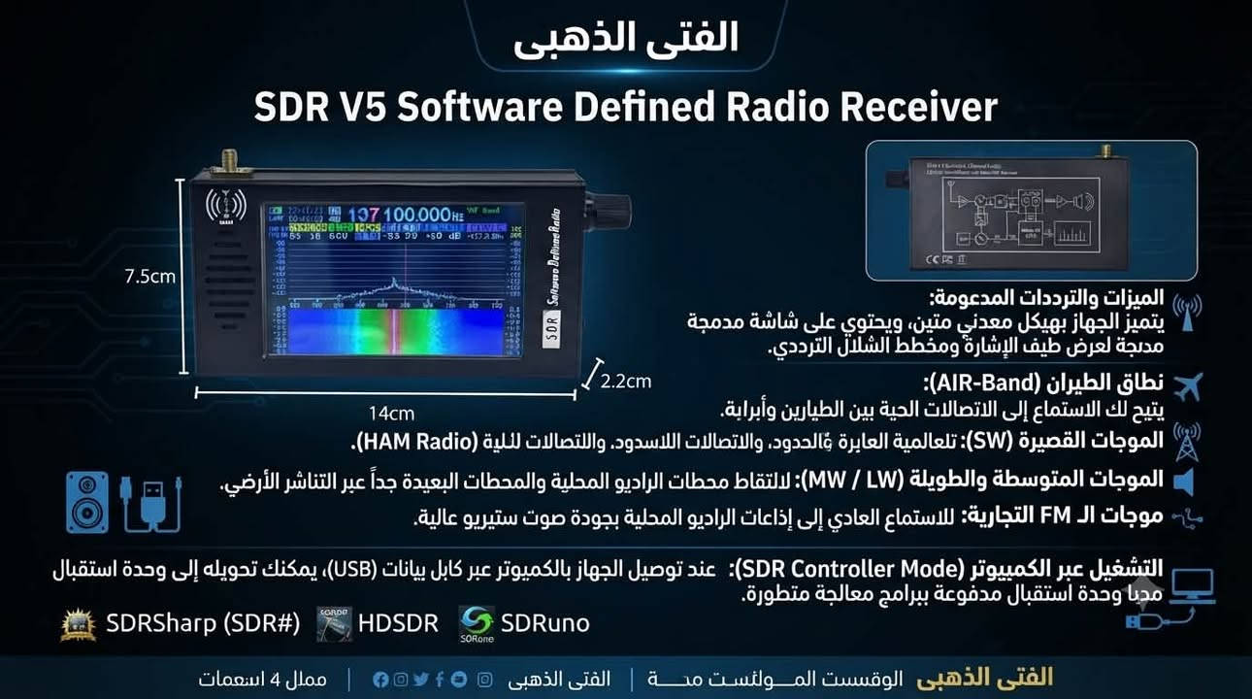The image size is (1252, 699).
Task: Click the '14cm' width dimension label
Action: 391,413
